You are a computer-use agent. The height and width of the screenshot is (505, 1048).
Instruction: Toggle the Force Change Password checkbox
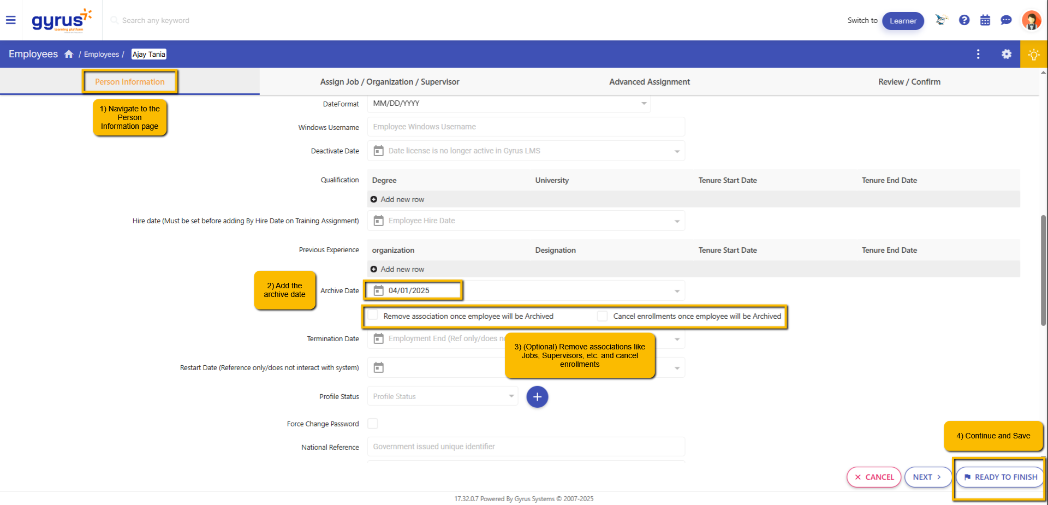point(373,424)
